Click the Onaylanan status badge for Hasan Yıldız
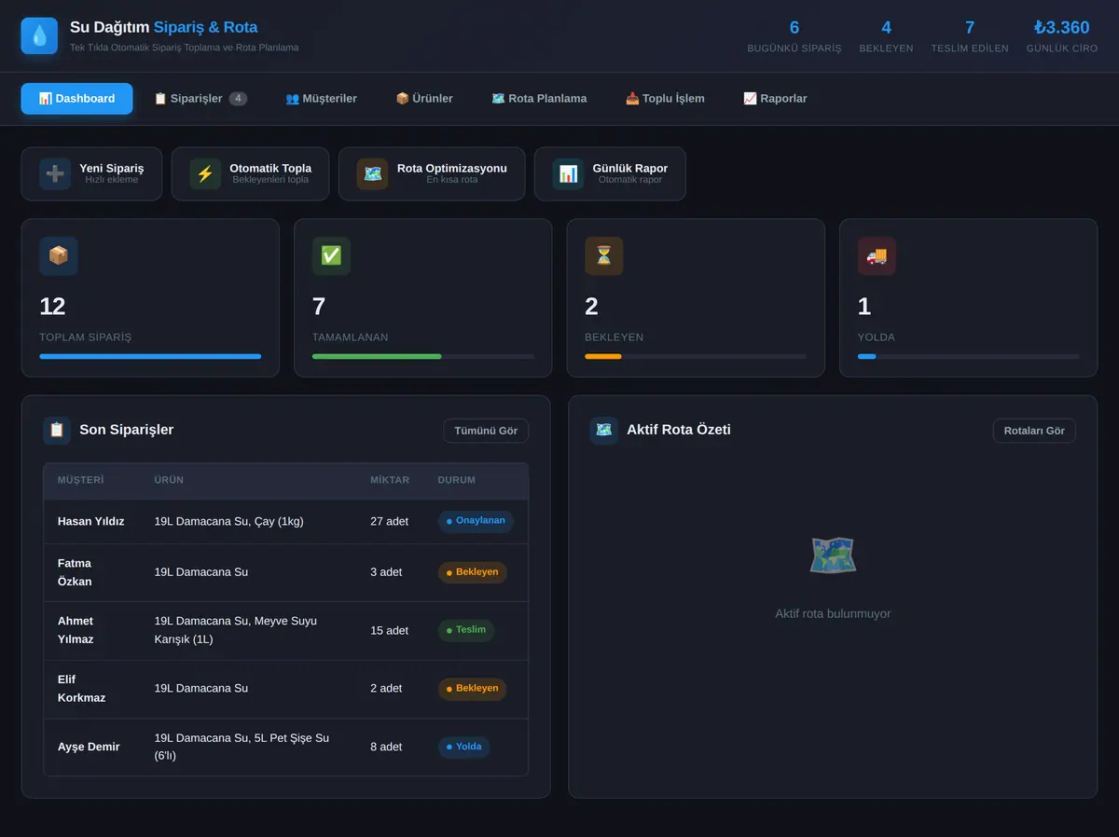 point(476,521)
